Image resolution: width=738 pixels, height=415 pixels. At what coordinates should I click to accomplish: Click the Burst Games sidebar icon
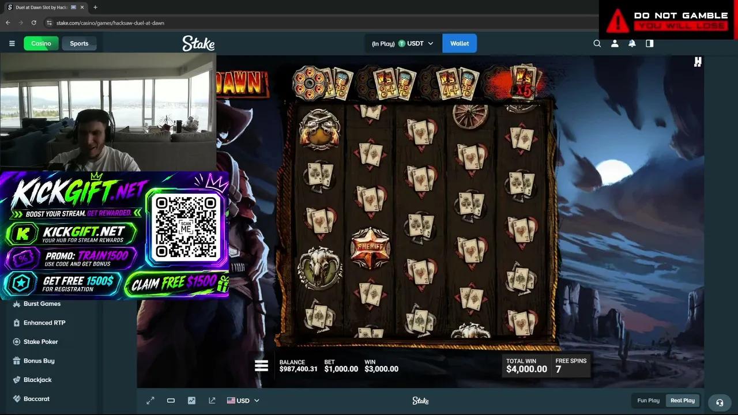click(x=17, y=304)
